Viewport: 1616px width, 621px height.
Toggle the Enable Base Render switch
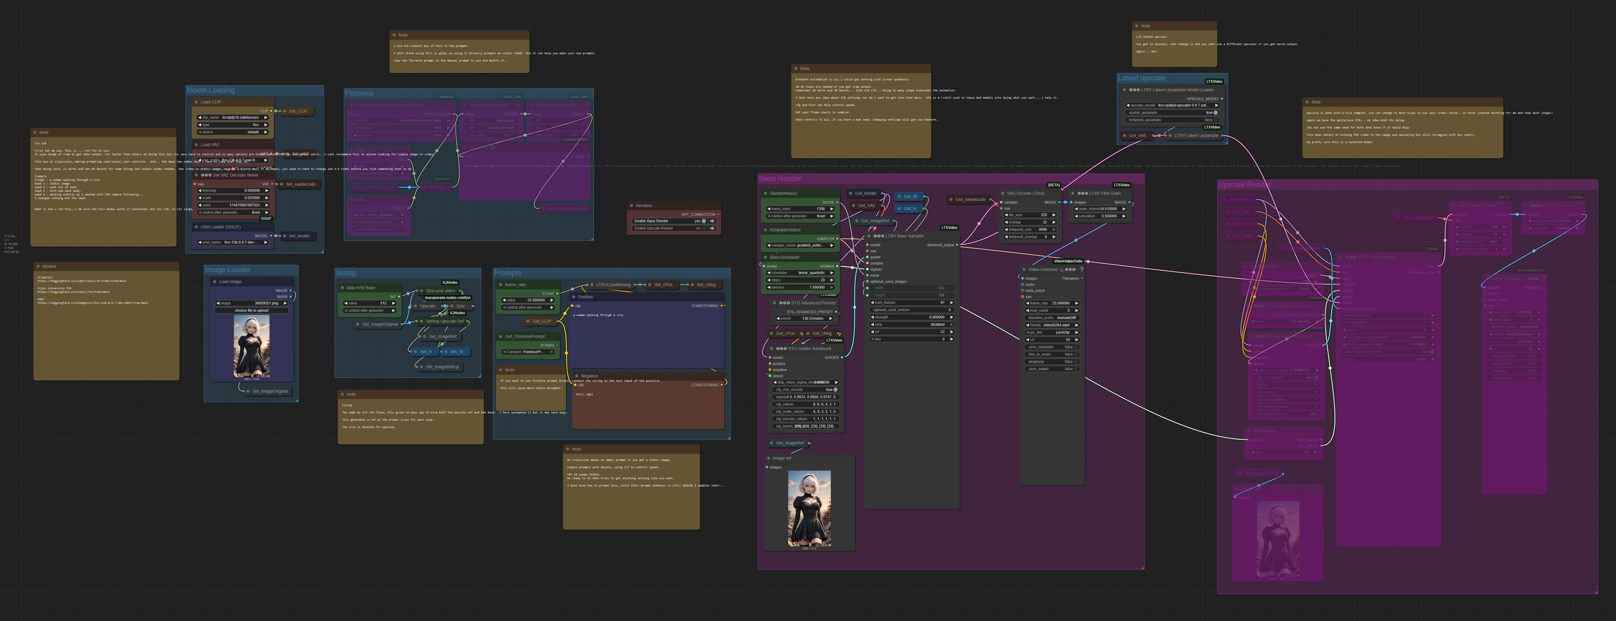704,221
